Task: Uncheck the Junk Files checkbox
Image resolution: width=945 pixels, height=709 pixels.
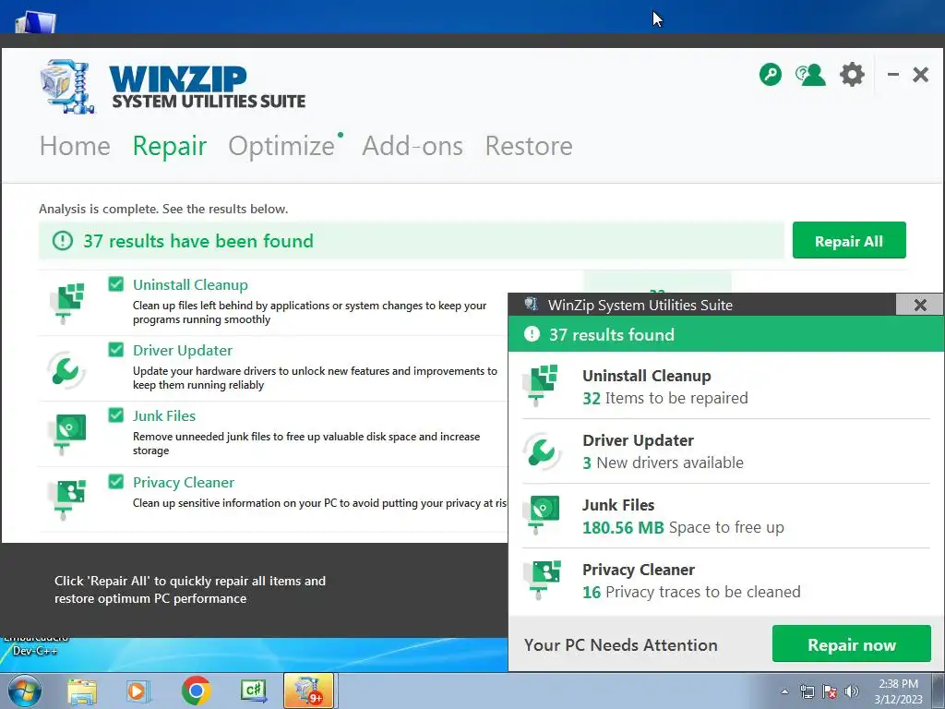Action: 115,415
